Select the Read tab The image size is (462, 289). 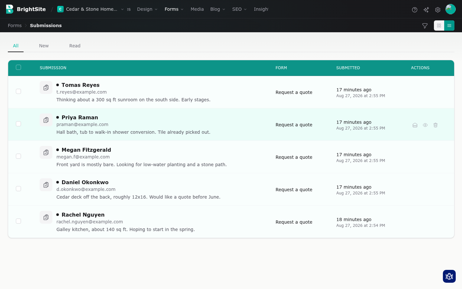coord(75,46)
